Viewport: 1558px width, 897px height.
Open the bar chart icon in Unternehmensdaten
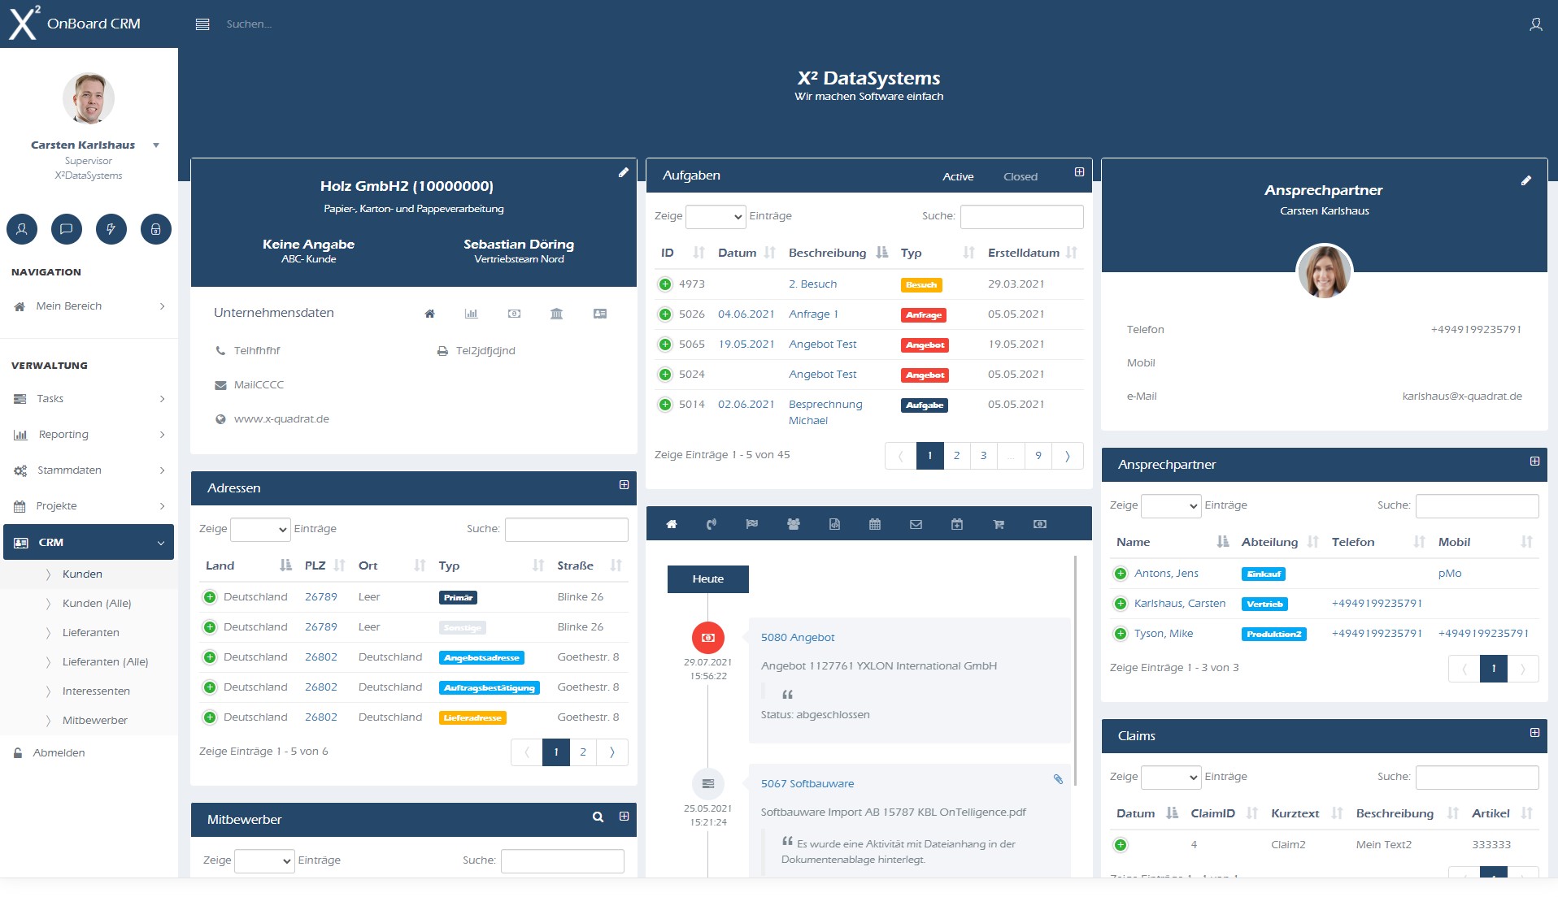[x=471, y=314]
